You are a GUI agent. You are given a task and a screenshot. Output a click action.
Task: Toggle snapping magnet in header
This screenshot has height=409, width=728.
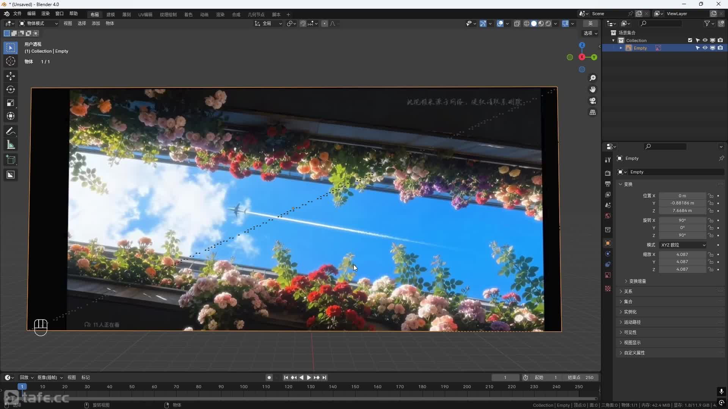point(303,23)
